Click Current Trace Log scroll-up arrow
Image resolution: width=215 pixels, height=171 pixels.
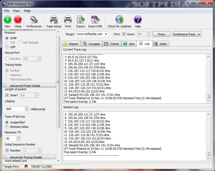(x=208, y=57)
